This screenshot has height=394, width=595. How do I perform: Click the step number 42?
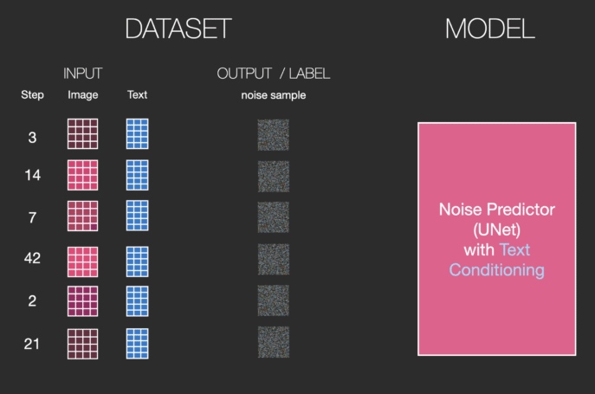tap(32, 258)
